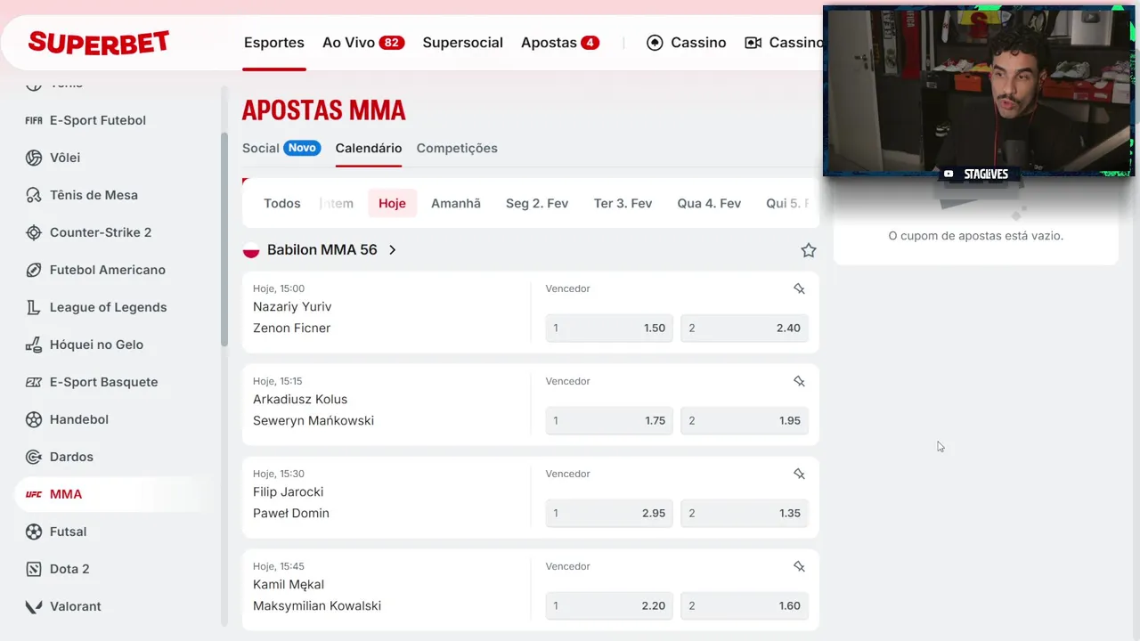Viewport: 1140px width, 641px height.
Task: Bet on Arkadiusz Kolus at 1.75
Action: pyautogui.click(x=609, y=420)
